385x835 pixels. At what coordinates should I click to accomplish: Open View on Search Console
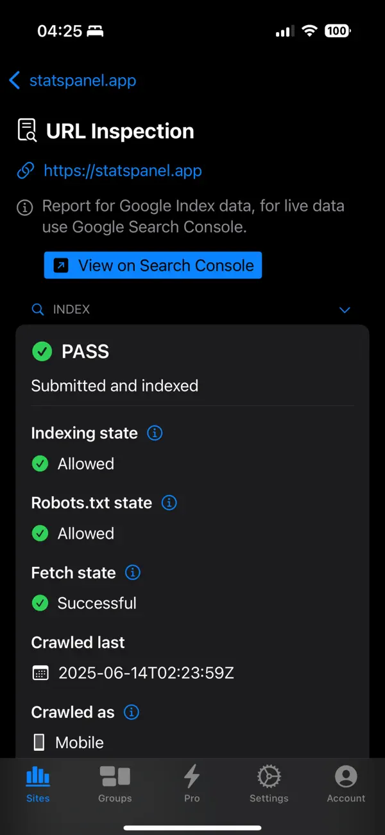(x=153, y=265)
